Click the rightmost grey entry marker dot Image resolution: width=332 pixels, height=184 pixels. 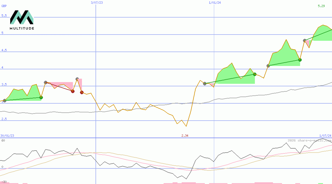click(305, 40)
